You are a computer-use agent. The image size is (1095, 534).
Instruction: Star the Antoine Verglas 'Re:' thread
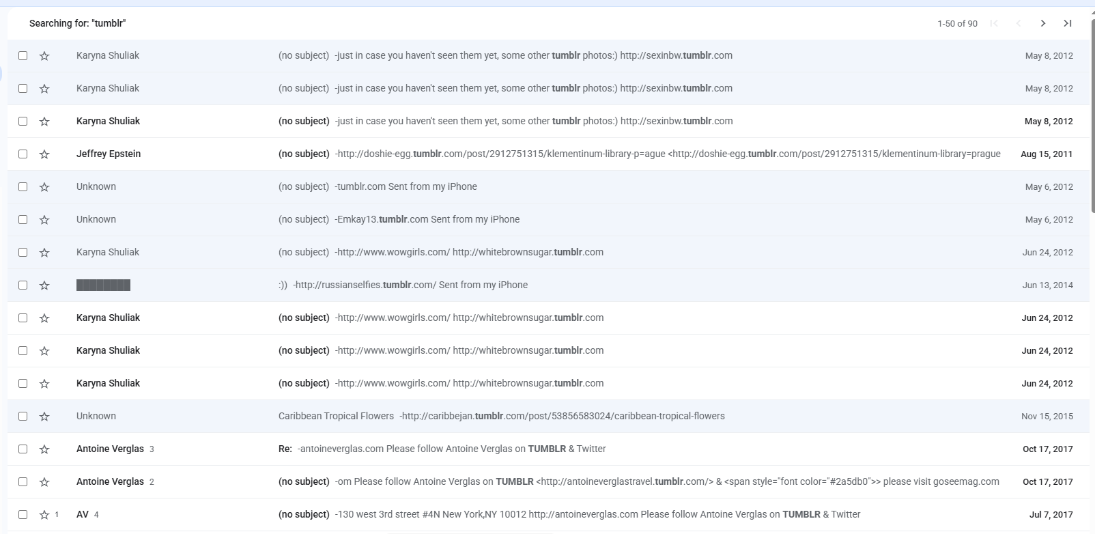[44, 449]
